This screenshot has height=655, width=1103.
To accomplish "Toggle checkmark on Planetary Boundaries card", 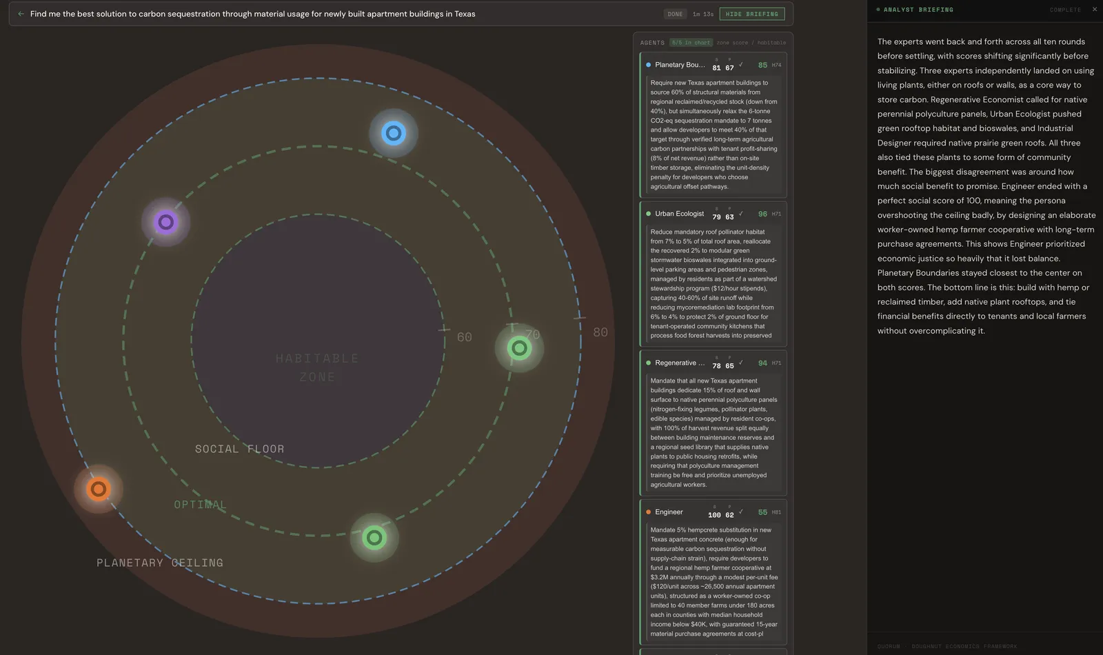I will point(741,65).
